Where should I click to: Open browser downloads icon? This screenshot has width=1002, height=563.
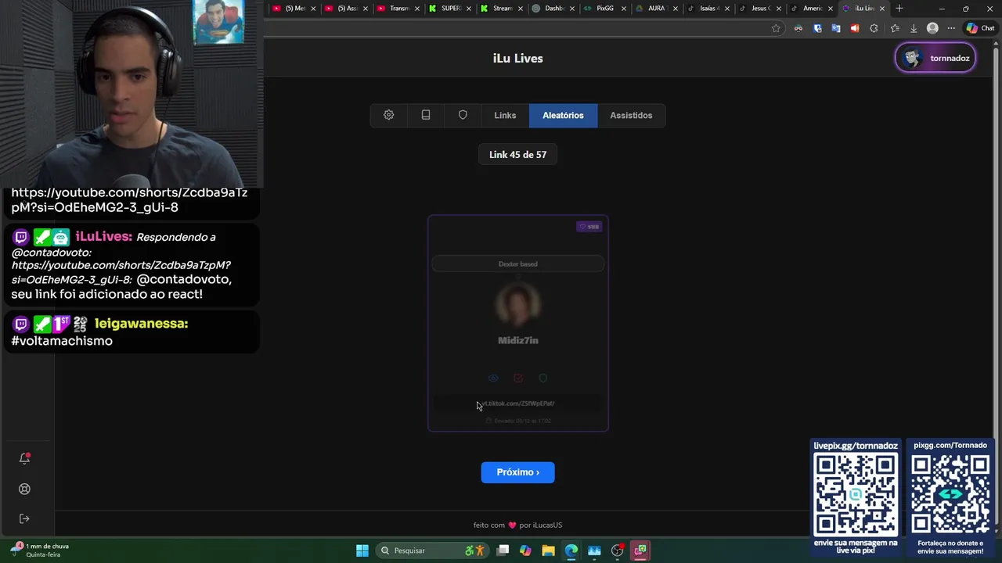pos(913,28)
